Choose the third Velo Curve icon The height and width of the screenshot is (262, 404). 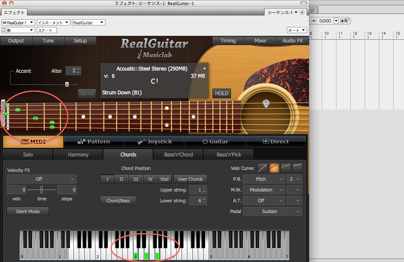[x=286, y=168]
